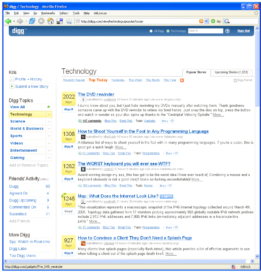
Task: Click the green Back arrow in Firefox toolbar
Action: (x=8, y=21)
